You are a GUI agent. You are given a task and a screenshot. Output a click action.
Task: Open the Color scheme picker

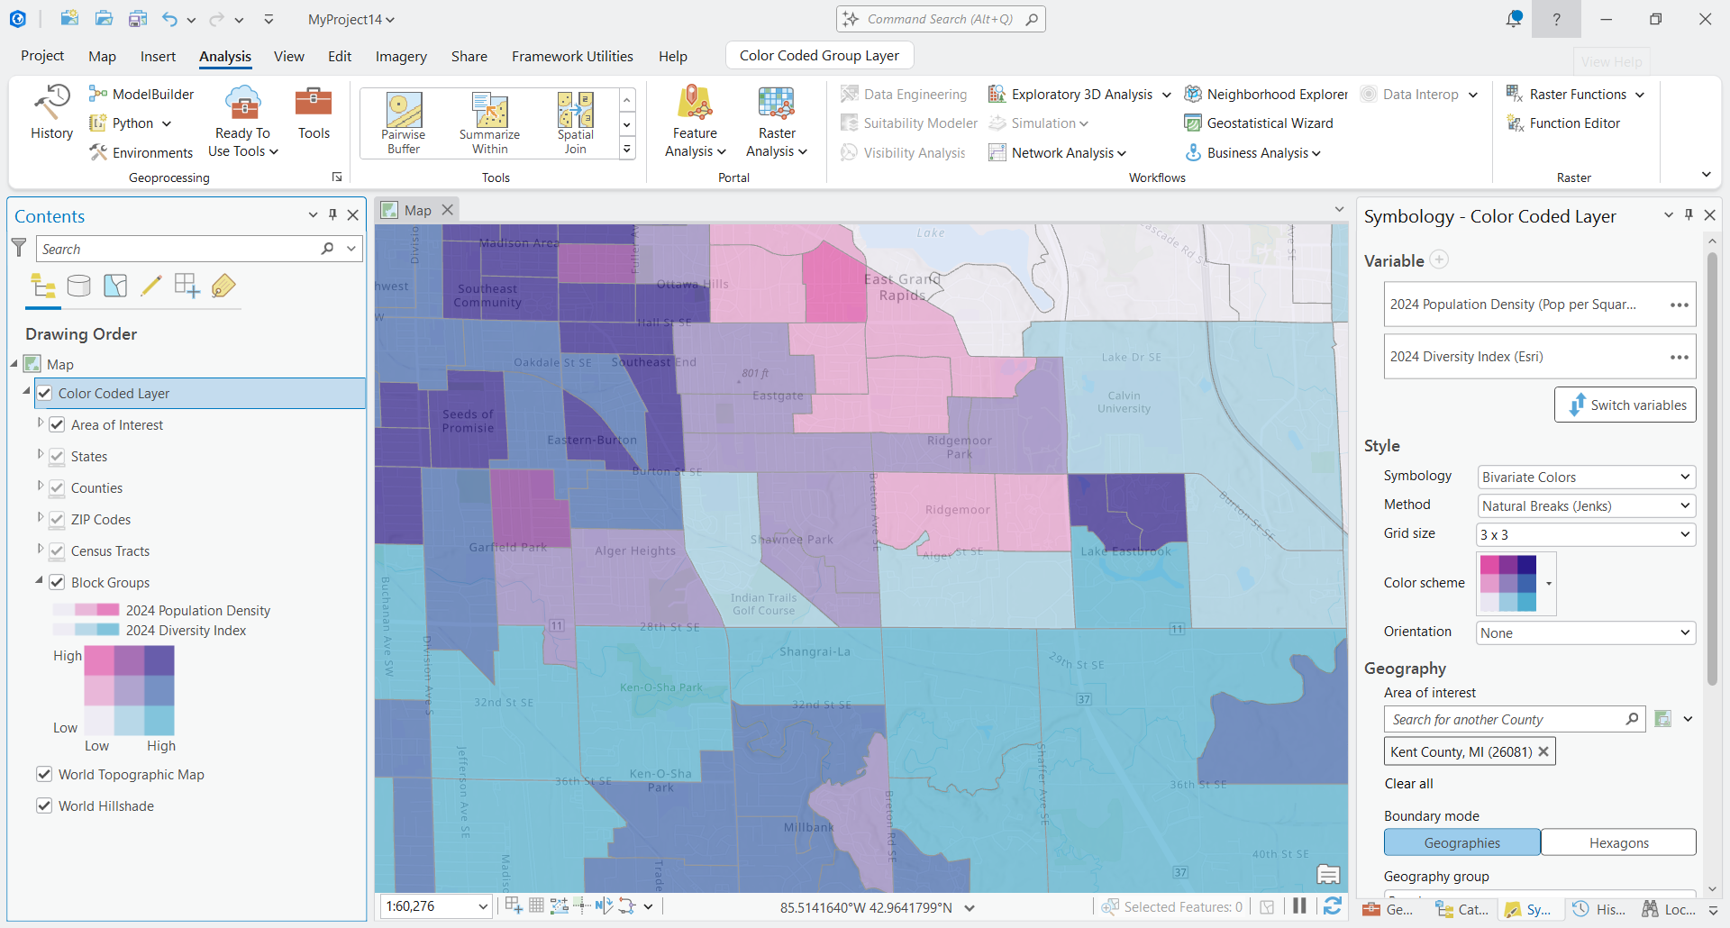(x=1517, y=583)
